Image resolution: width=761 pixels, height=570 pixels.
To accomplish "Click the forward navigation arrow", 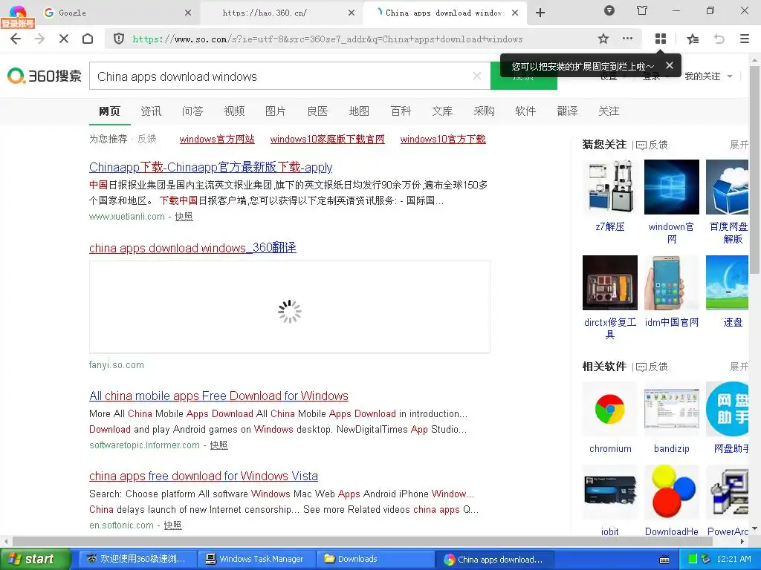I will [39, 39].
